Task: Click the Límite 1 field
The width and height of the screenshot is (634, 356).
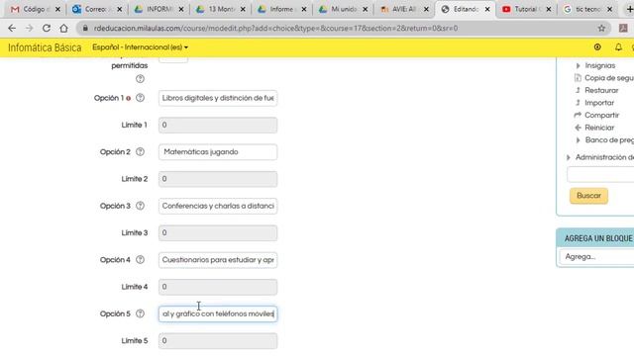Action: [218, 126]
